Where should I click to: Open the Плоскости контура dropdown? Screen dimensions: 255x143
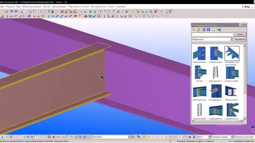coord(244,137)
